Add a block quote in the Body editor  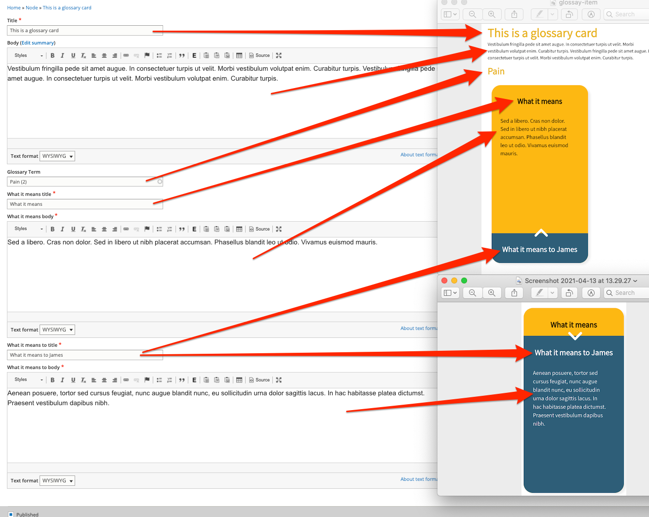point(182,55)
